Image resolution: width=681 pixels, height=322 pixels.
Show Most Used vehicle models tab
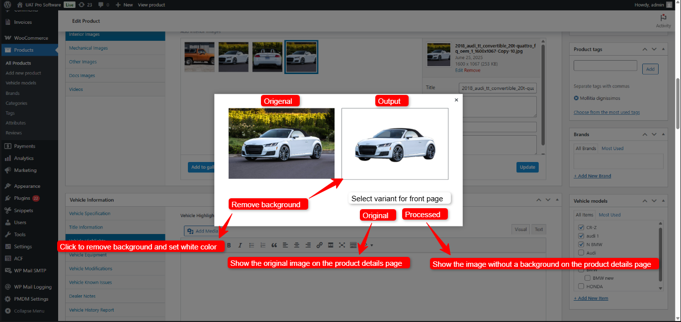click(x=609, y=215)
